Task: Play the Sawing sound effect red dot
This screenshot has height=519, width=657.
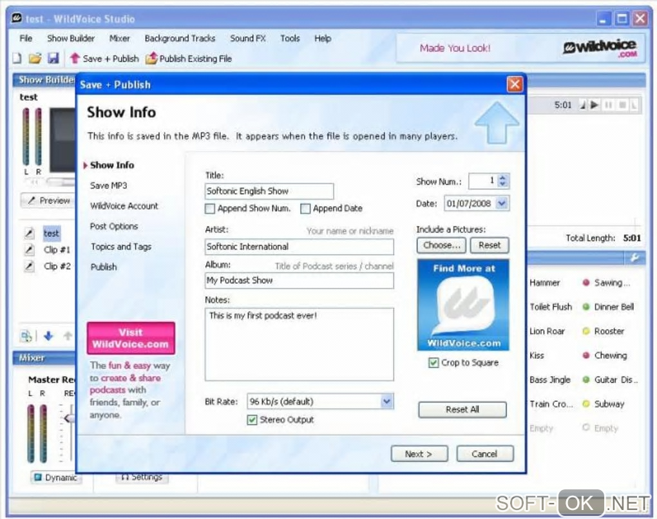Action: (586, 282)
